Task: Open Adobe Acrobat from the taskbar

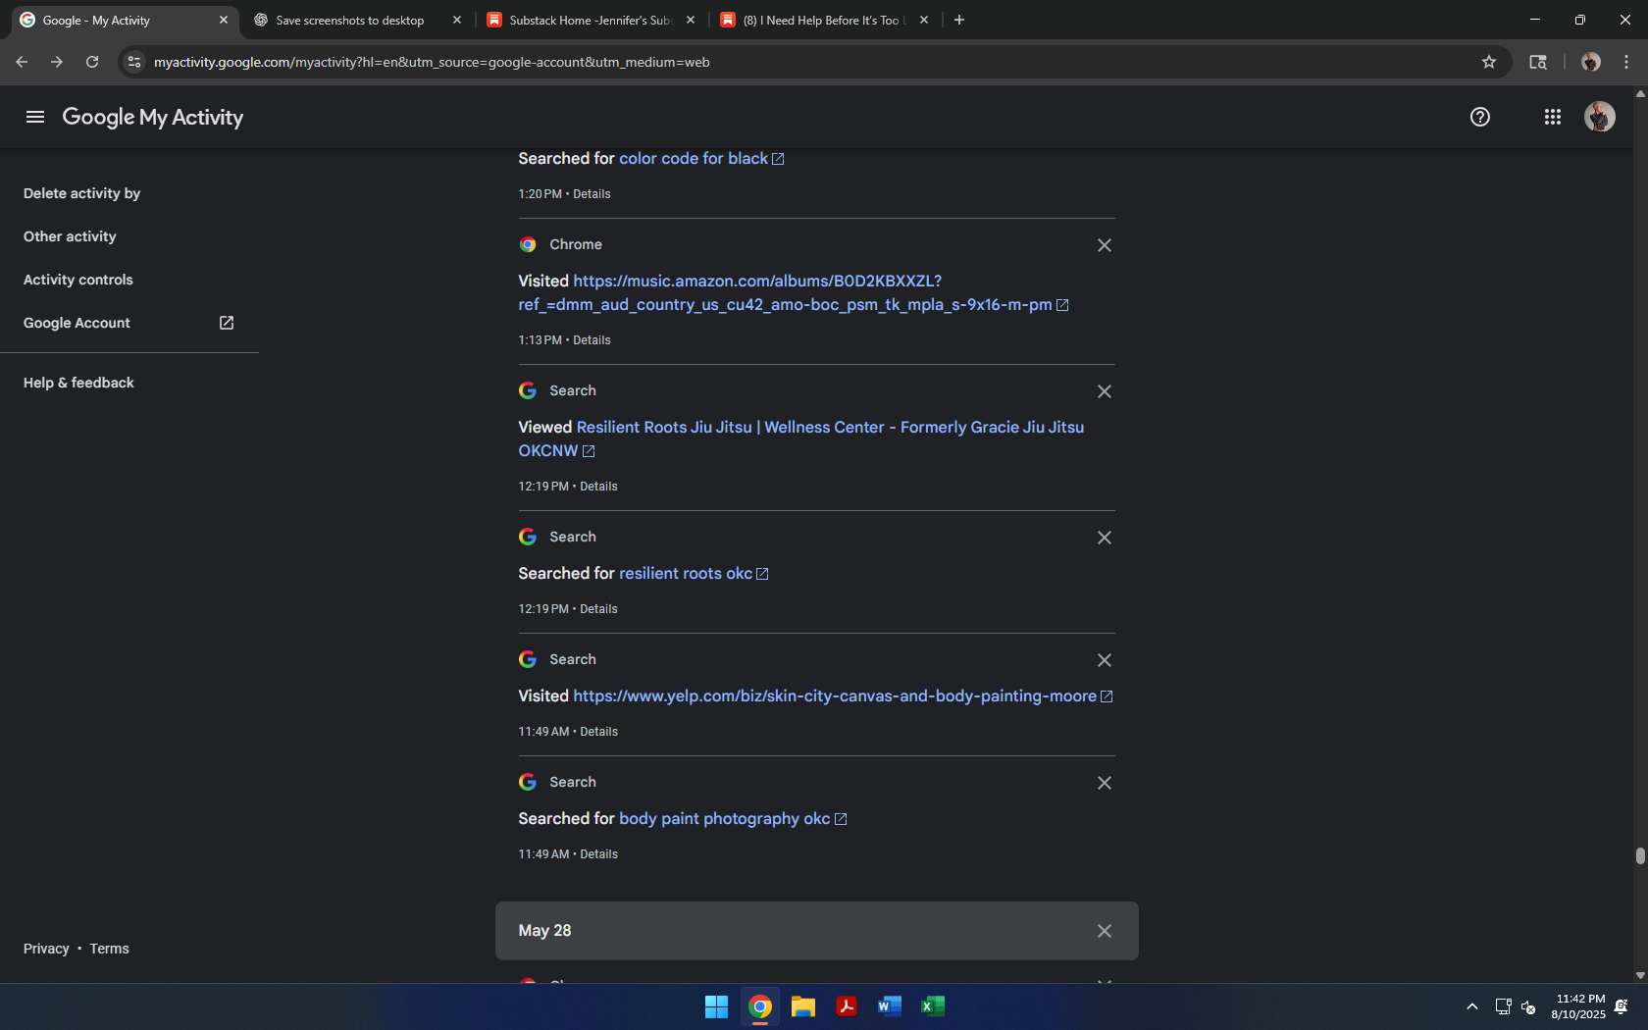Action: pyautogui.click(x=847, y=1006)
